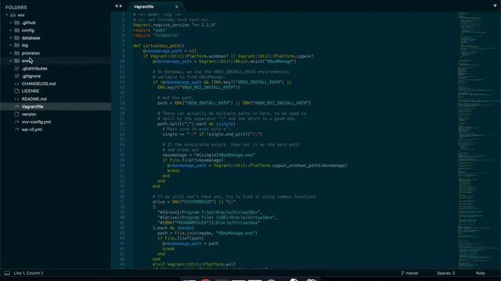Click the database folder icon
Screen dimensions: 501x281
click(x=17, y=38)
